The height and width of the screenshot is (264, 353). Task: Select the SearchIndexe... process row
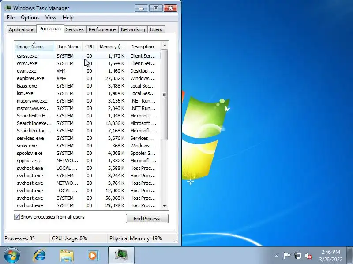[x=87, y=123]
